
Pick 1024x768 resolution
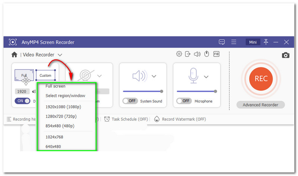pos(54,137)
